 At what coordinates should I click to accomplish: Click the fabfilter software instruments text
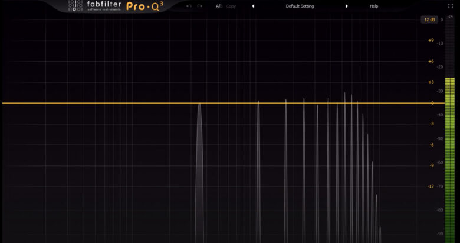pos(104,5)
